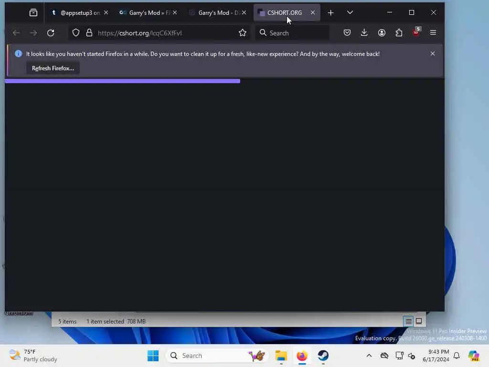Show hidden system tray icons
489x367 pixels.
click(x=369, y=356)
